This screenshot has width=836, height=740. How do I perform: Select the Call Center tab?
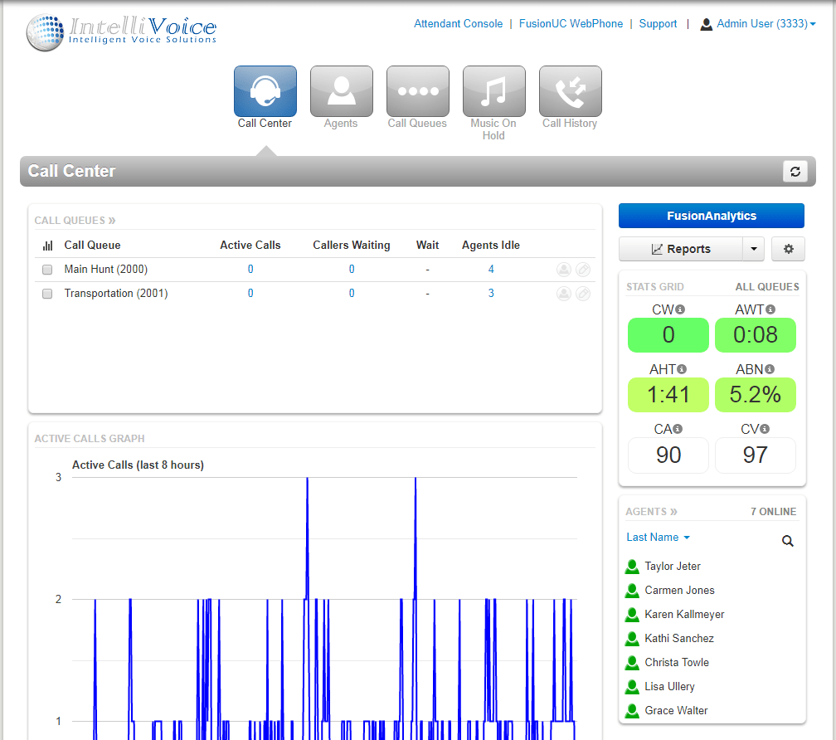pos(265,92)
